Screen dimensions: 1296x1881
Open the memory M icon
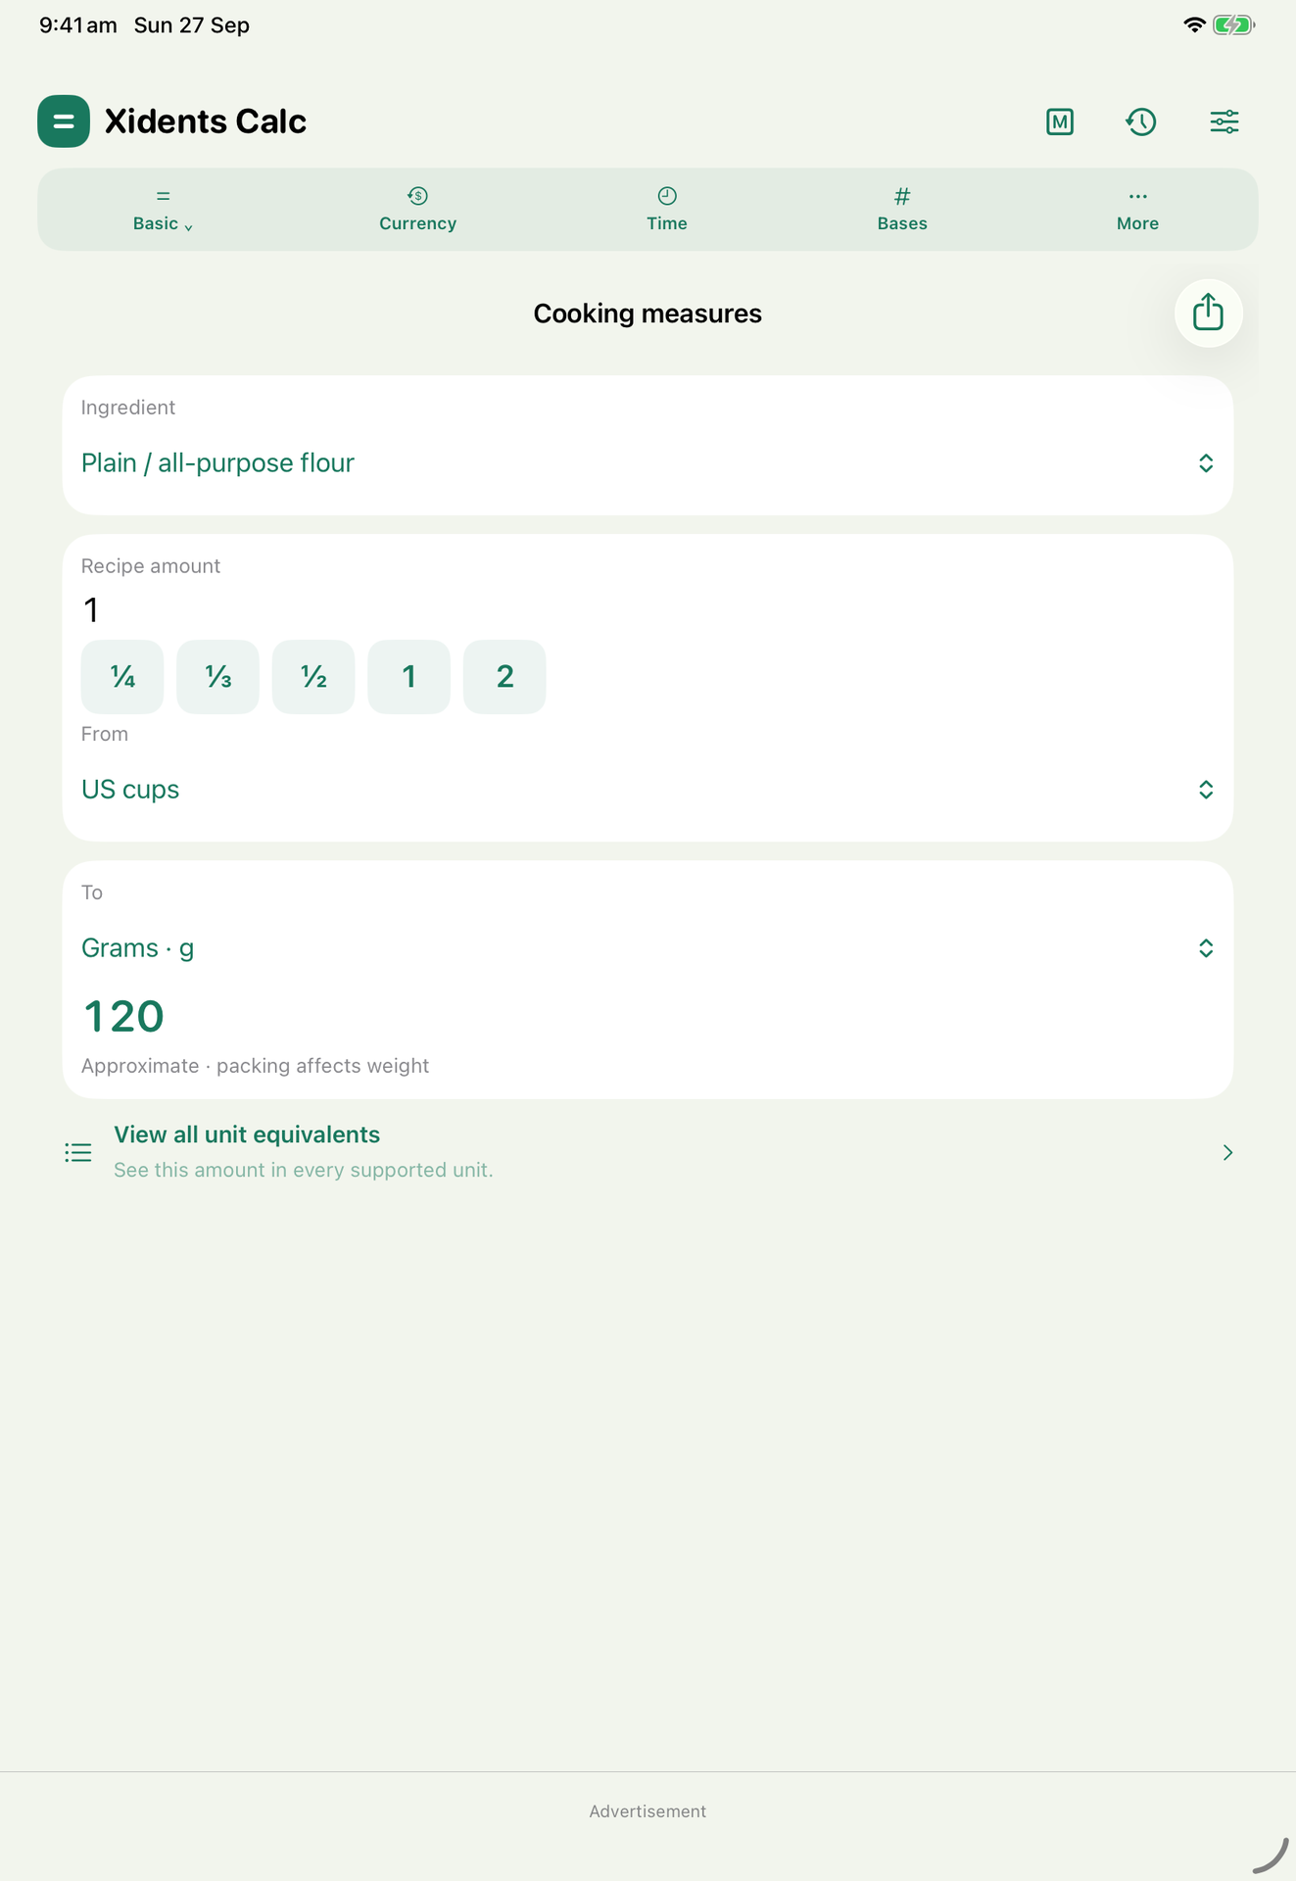[x=1060, y=121]
